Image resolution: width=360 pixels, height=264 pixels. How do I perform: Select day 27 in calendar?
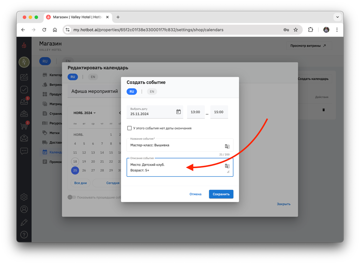coord(93,170)
